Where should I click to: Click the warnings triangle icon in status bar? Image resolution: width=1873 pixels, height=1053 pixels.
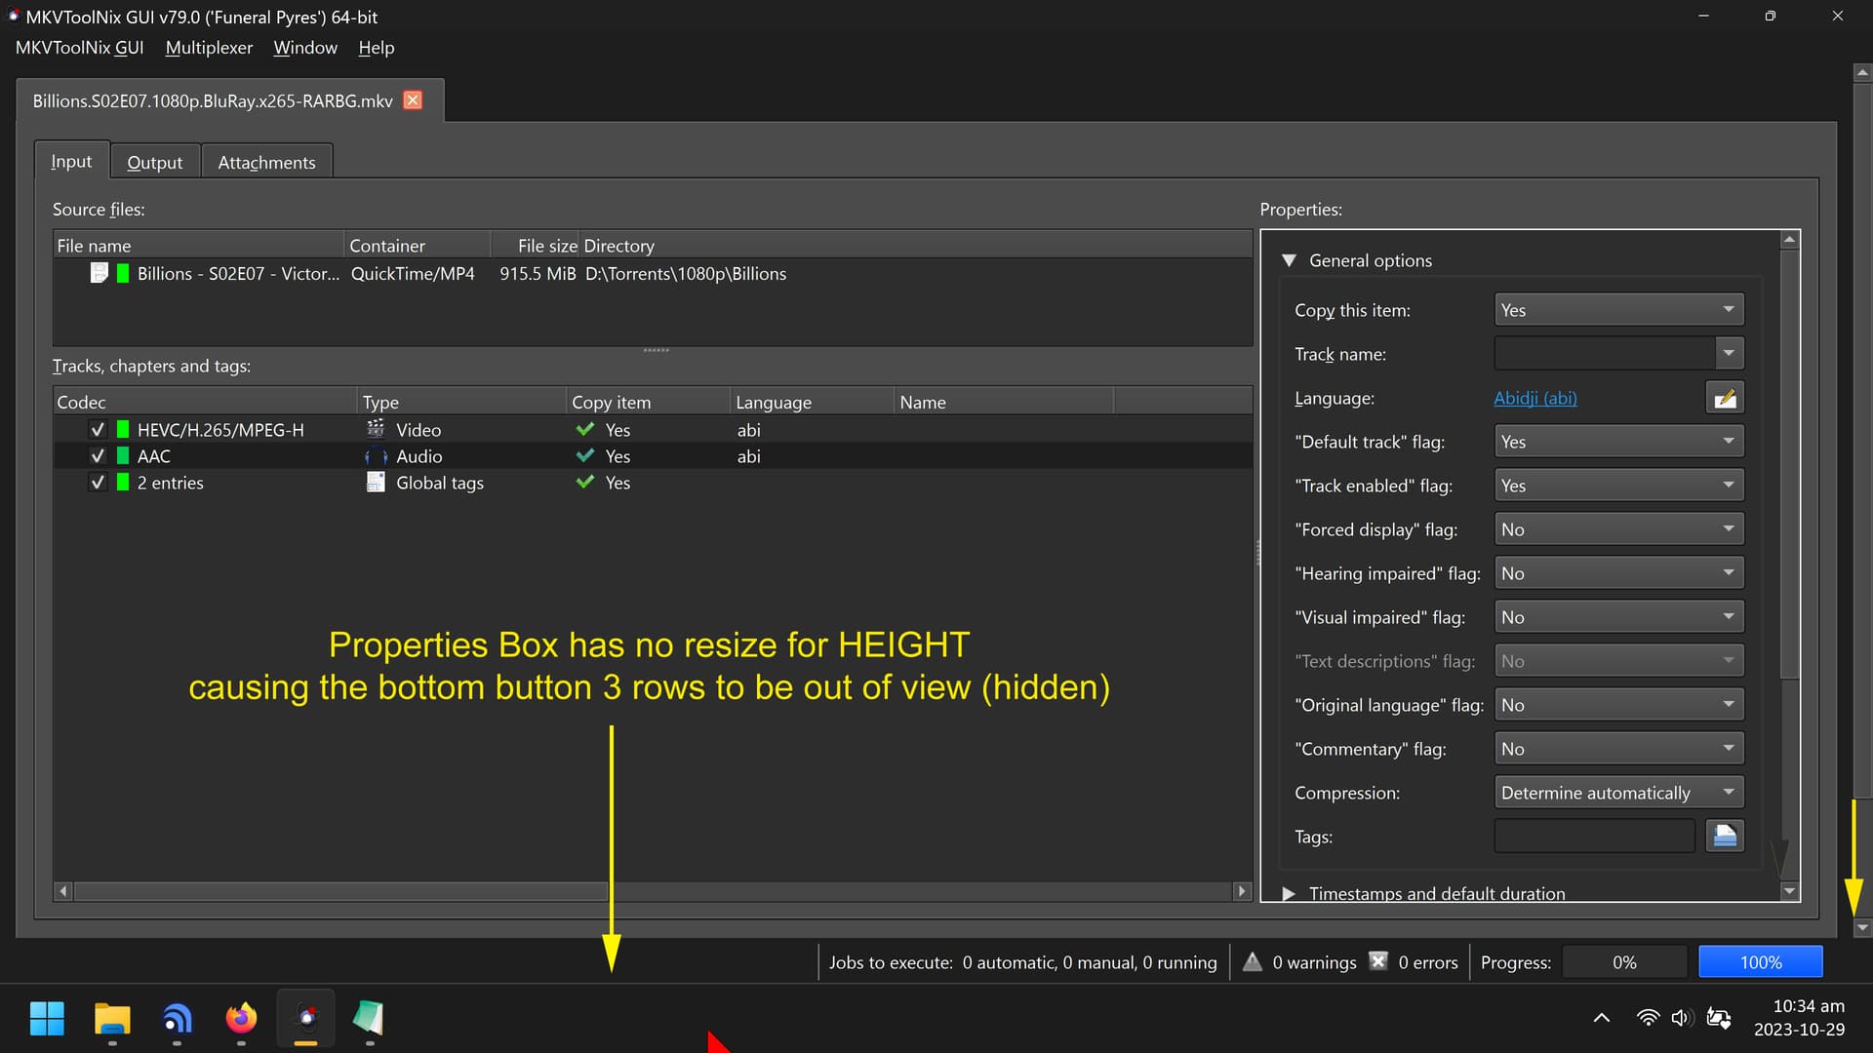1253,961
